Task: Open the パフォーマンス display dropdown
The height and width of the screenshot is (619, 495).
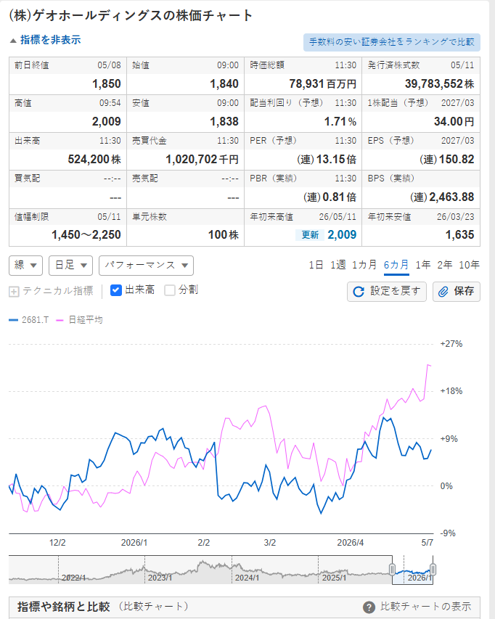Action: click(146, 266)
